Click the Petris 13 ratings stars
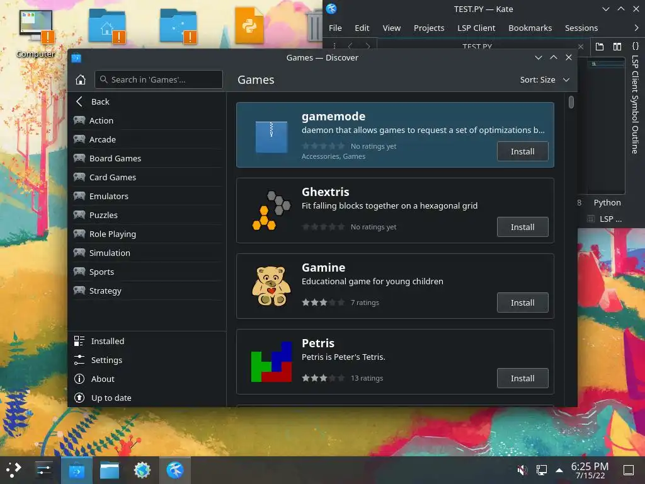Screen dimensions: 645x484 [323, 378]
